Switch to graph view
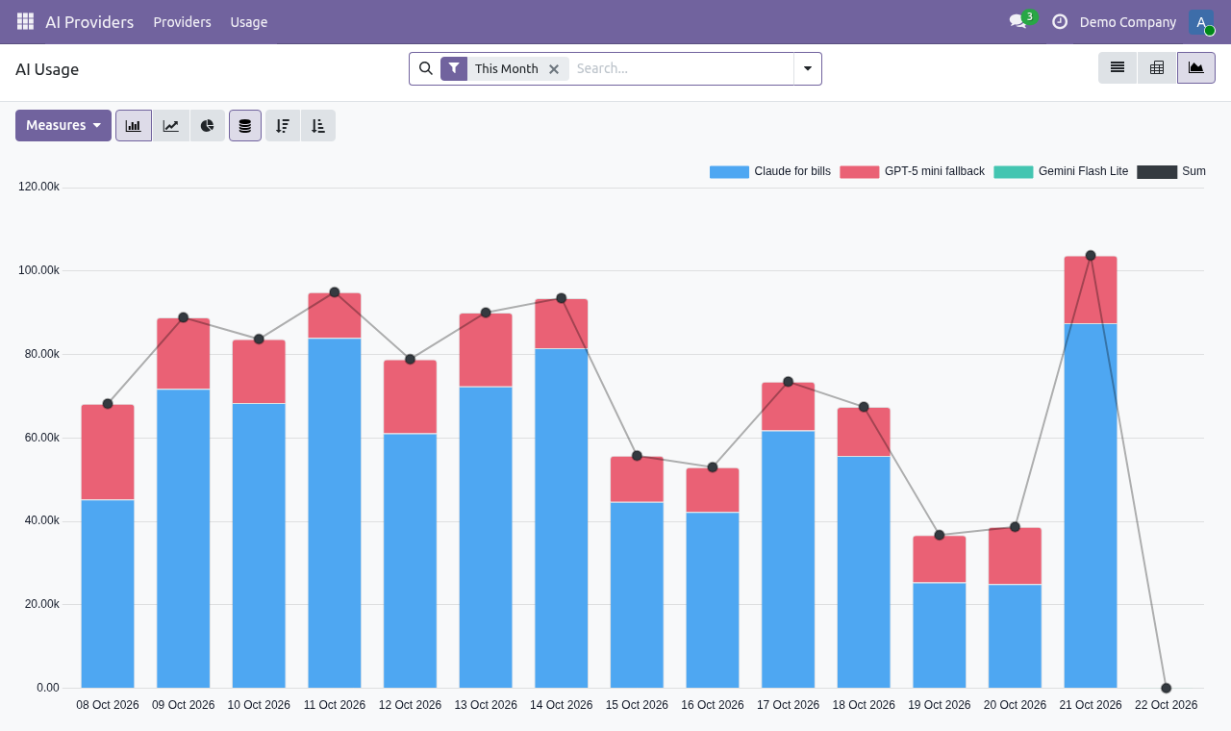Image resolution: width=1231 pixels, height=731 pixels. [x=1196, y=67]
